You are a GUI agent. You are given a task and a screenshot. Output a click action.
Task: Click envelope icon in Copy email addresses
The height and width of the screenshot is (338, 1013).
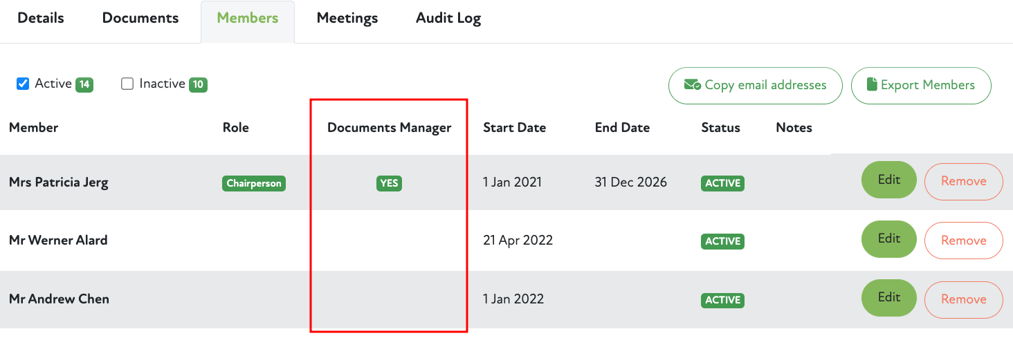coord(693,85)
